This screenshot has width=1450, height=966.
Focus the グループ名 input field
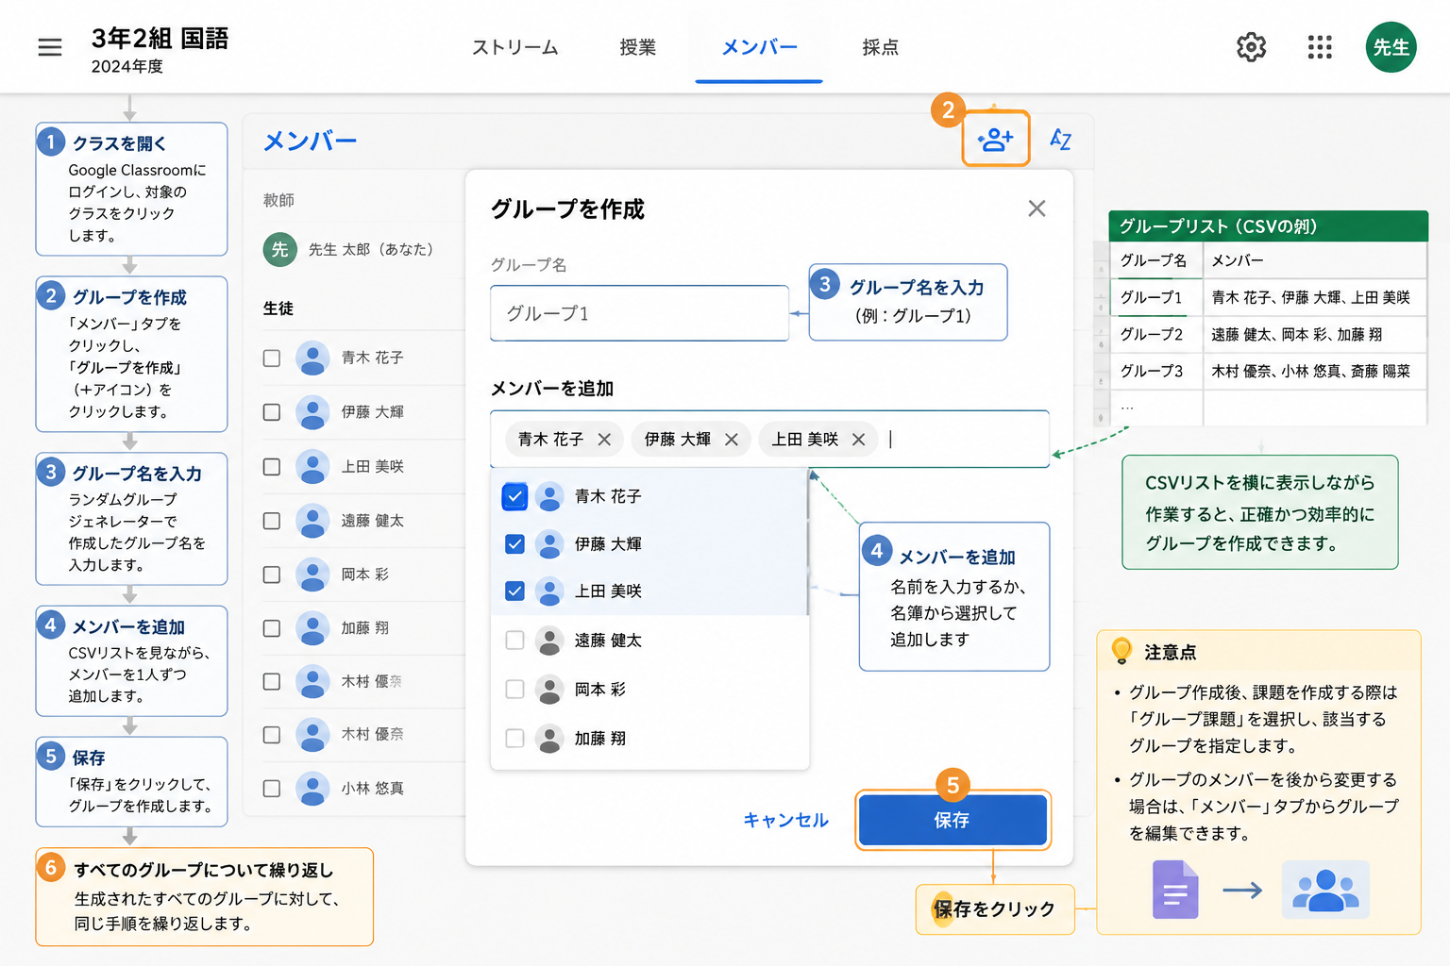pyautogui.click(x=639, y=313)
